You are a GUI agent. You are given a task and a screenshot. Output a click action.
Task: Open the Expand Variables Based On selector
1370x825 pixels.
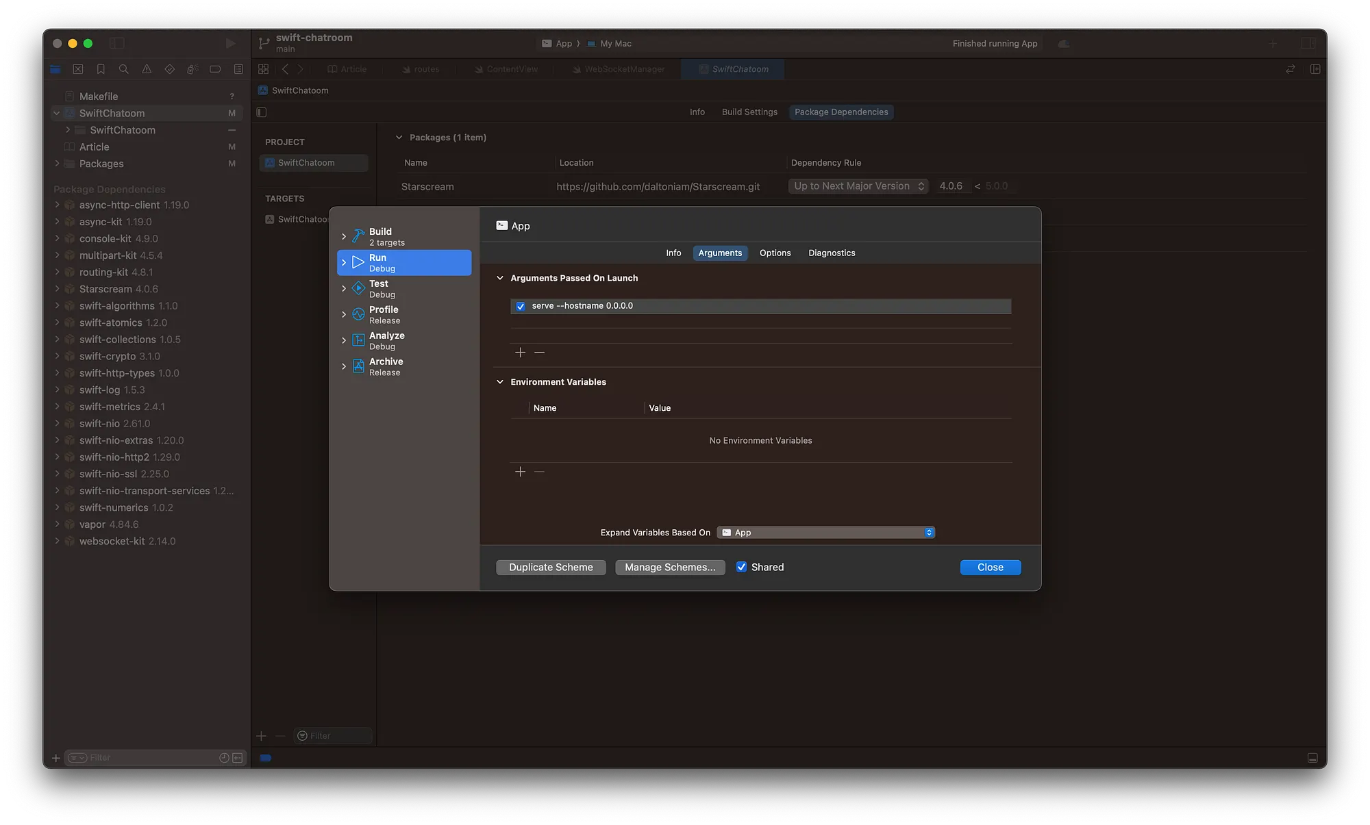[825, 532]
